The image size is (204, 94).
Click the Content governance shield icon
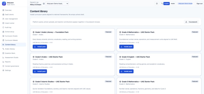click(3, 66)
